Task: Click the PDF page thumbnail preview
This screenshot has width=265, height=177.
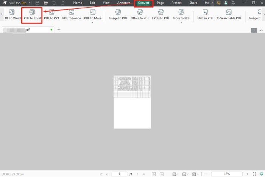Action: click(132, 102)
